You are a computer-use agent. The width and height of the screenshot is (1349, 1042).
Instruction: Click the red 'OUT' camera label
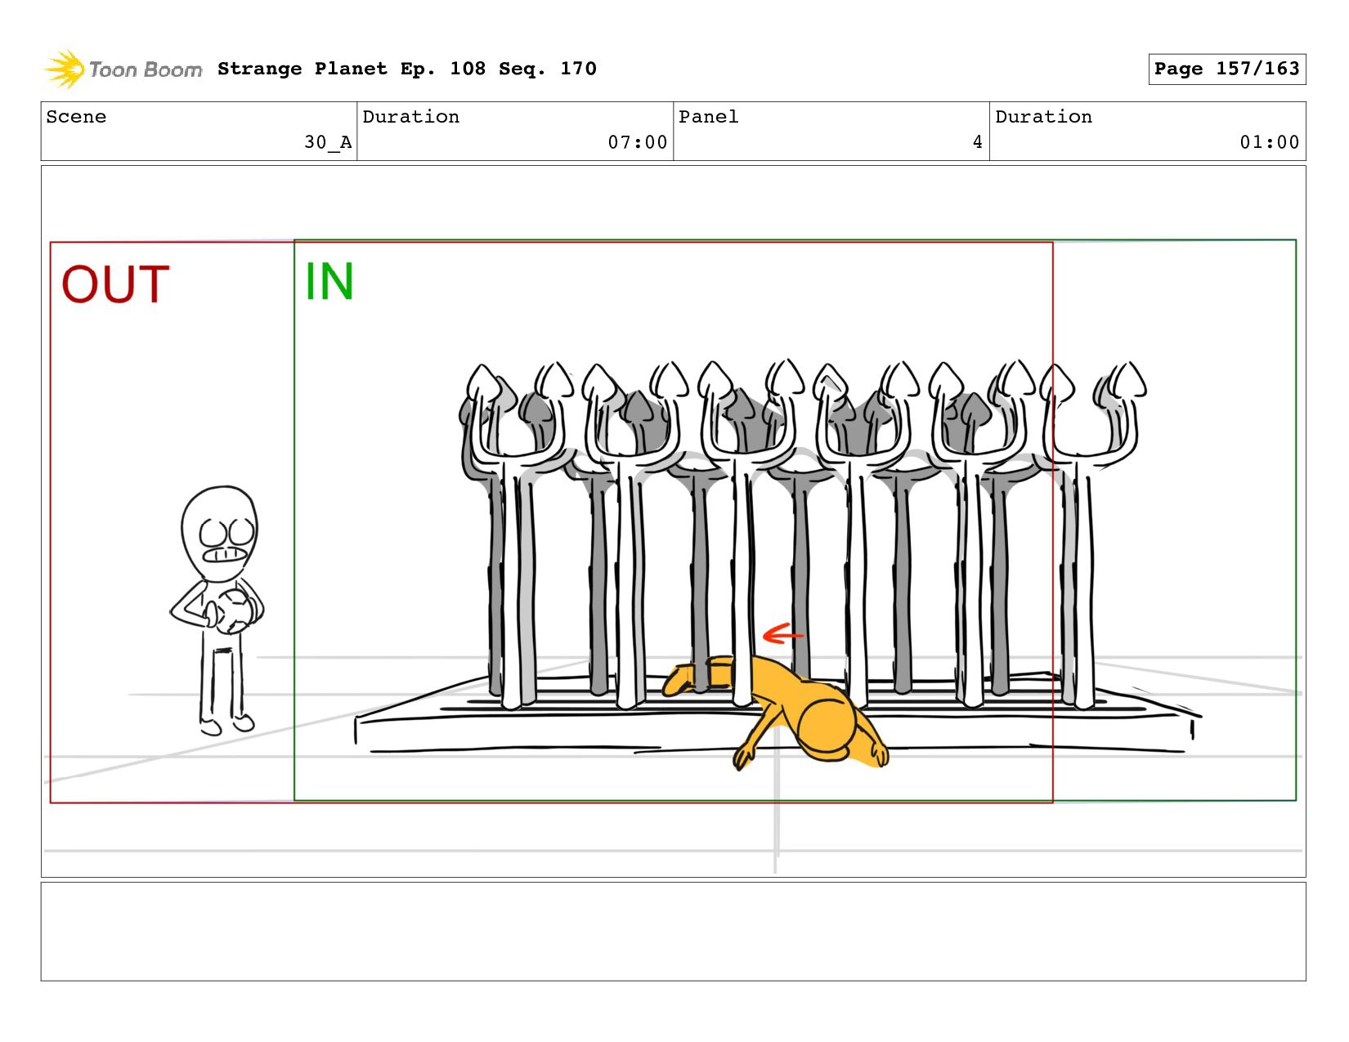115,284
